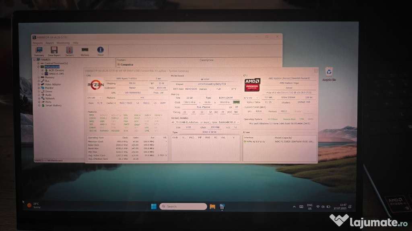Viewport: 412px width, 231px height.
Task: Click the Dual-Channel mode field
Action: coord(204,107)
